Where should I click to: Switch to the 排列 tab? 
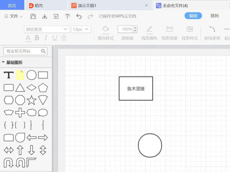coord(214,16)
